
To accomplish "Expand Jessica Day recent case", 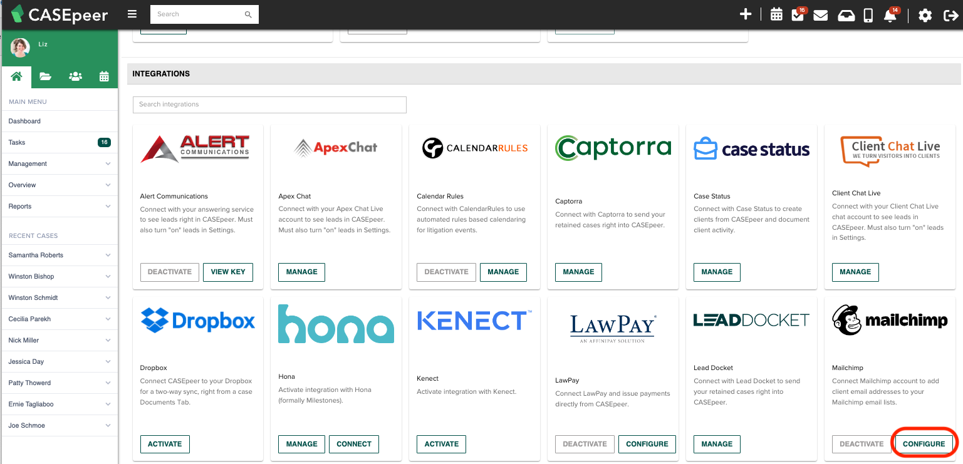I will coord(59,362).
